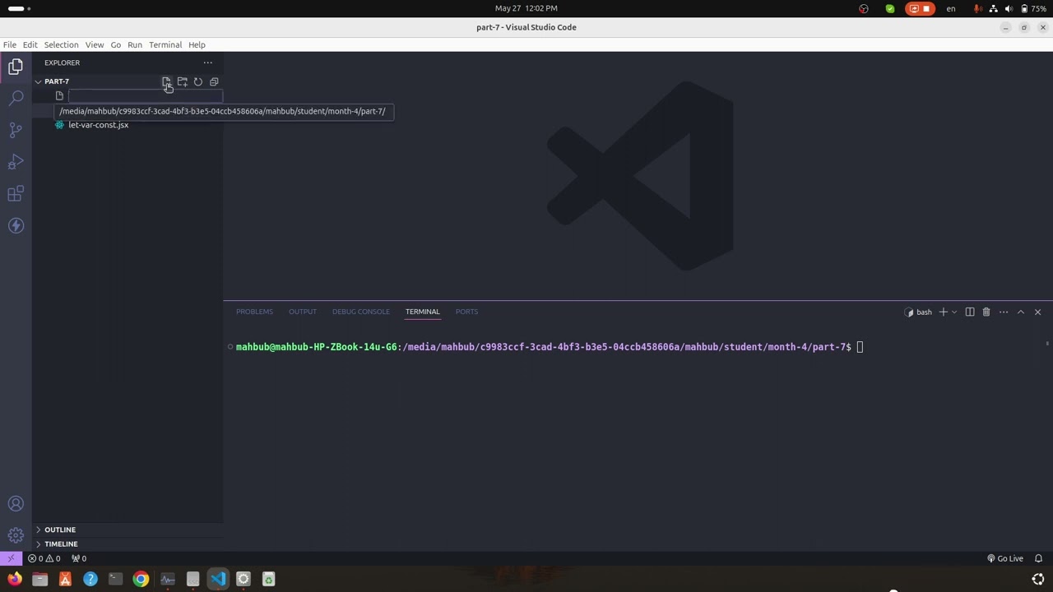
Task: Switch to the OUTPUT tab
Action: (x=303, y=312)
